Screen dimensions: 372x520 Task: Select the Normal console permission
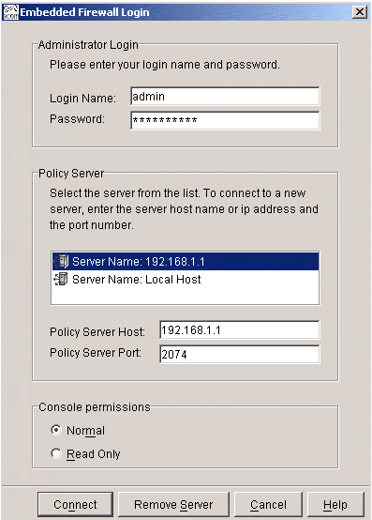[56, 430]
